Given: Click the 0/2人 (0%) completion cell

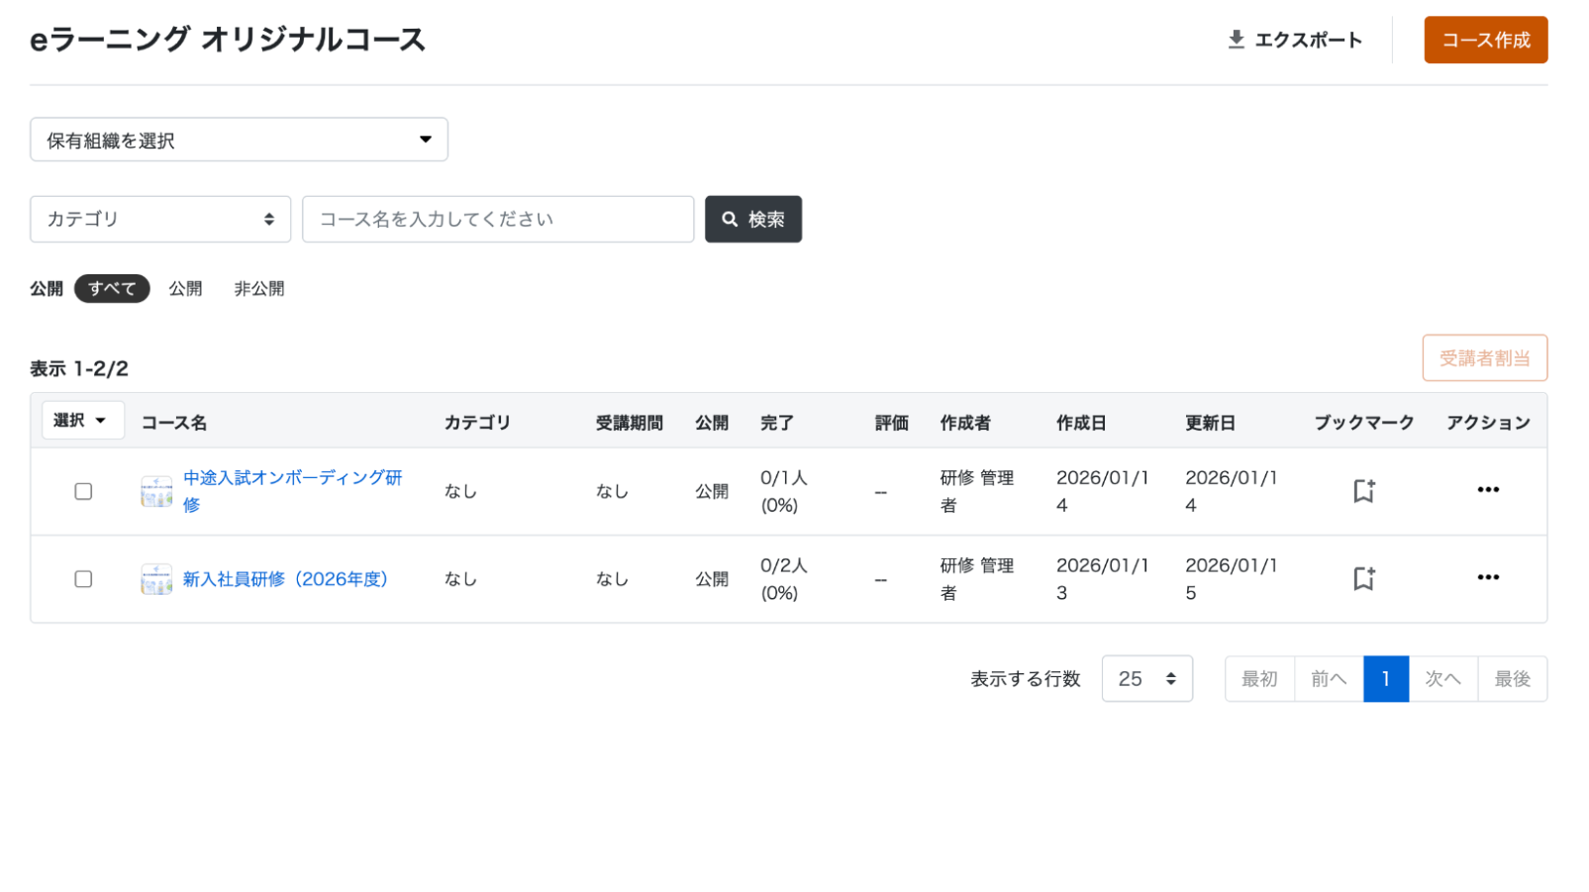Looking at the screenshot, I should click(784, 579).
